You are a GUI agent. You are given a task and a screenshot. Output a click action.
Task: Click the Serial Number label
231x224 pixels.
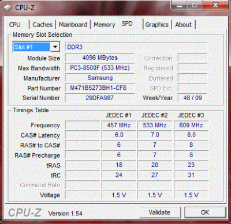pyautogui.click(x=41, y=98)
